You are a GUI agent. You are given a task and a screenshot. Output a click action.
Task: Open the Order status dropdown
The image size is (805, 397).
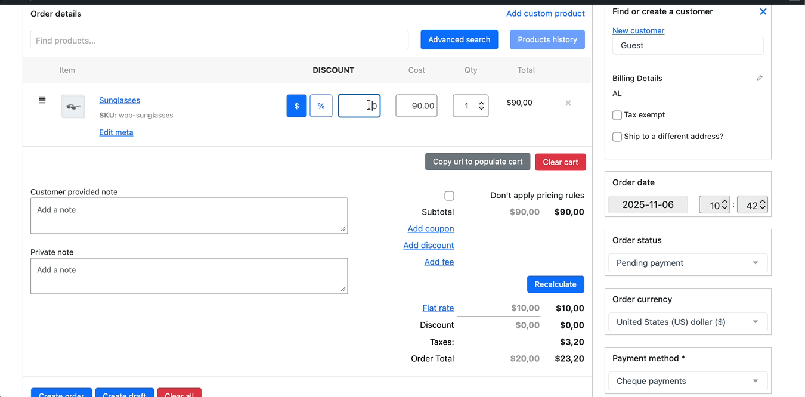688,263
